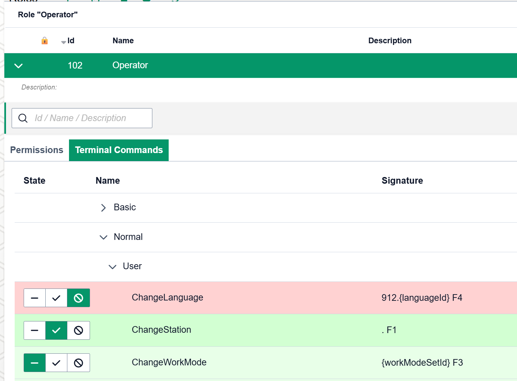
Task: Click the lock icon in the table header
Action: (x=45, y=41)
